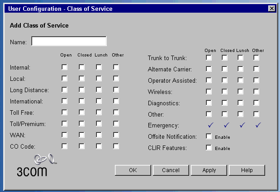Enable Wireless calls for Other mode
The image size is (280, 192).
(x=256, y=92)
